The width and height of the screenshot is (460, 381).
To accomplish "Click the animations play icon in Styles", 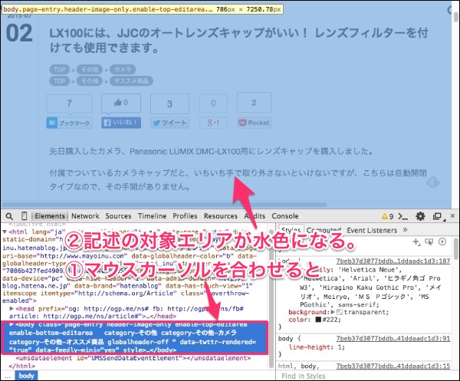I will pyautogui.click(x=442, y=241).
